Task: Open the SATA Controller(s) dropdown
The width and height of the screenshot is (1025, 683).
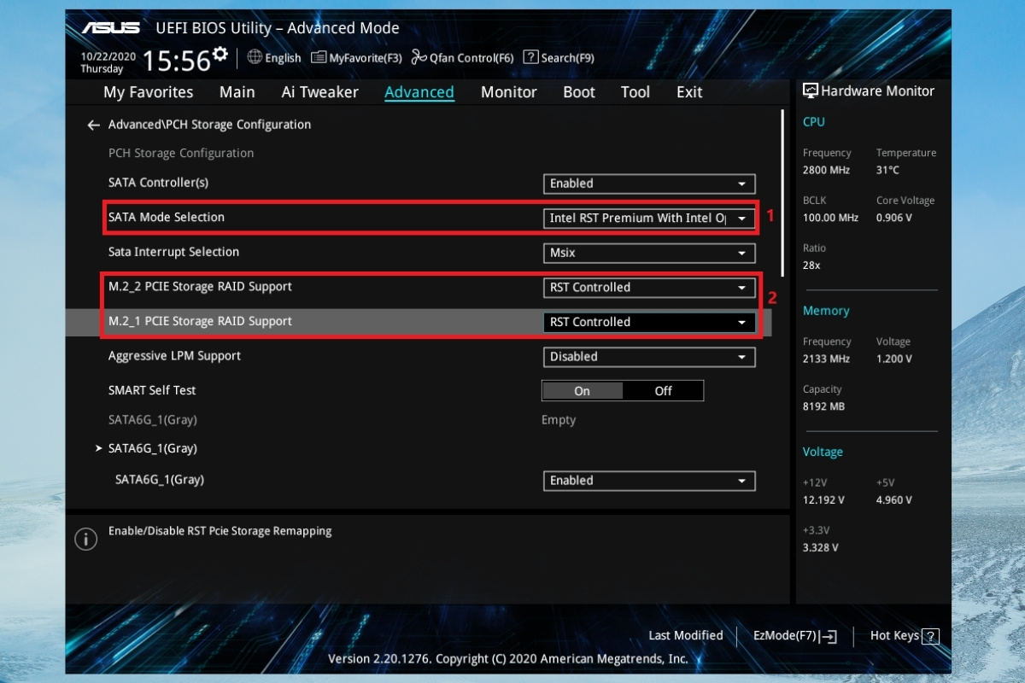Action: tap(649, 184)
